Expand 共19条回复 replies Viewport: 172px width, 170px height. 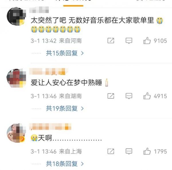(x=65, y=108)
